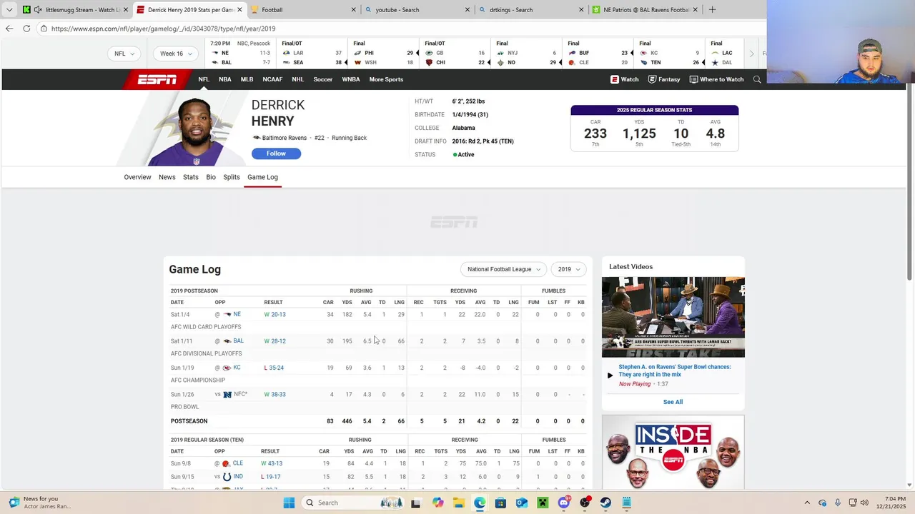Click the browser back arrow
The width and height of the screenshot is (915, 514).
click(9, 29)
